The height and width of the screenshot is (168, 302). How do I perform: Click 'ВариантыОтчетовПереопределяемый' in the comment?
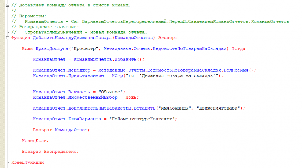tap(124, 21)
